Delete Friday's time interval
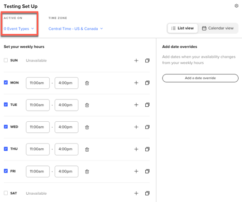Screen dimensions: 242x202 [x=87, y=172]
